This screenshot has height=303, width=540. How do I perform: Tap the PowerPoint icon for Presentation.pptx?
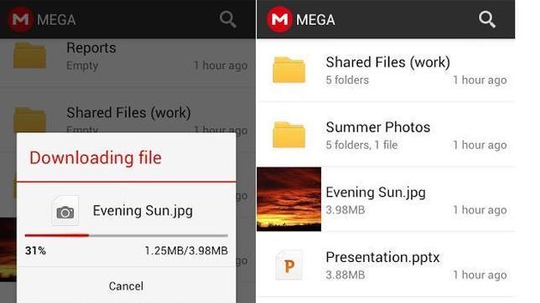pos(289,265)
